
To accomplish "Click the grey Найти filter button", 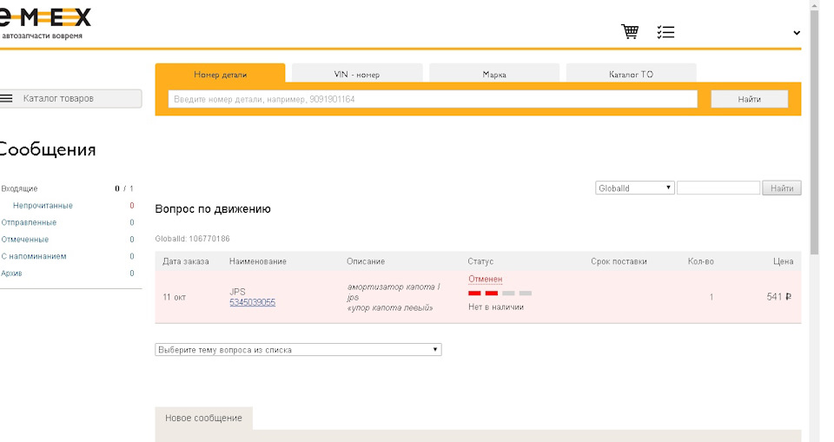I will [x=781, y=188].
